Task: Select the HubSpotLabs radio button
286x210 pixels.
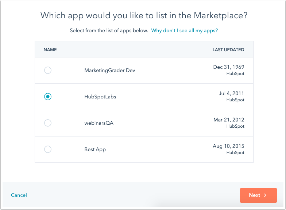Action: 48,97
